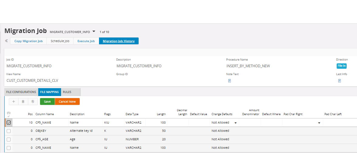Tick the checkbox for OBJKEY row
357x153 pixels.
click(9, 131)
